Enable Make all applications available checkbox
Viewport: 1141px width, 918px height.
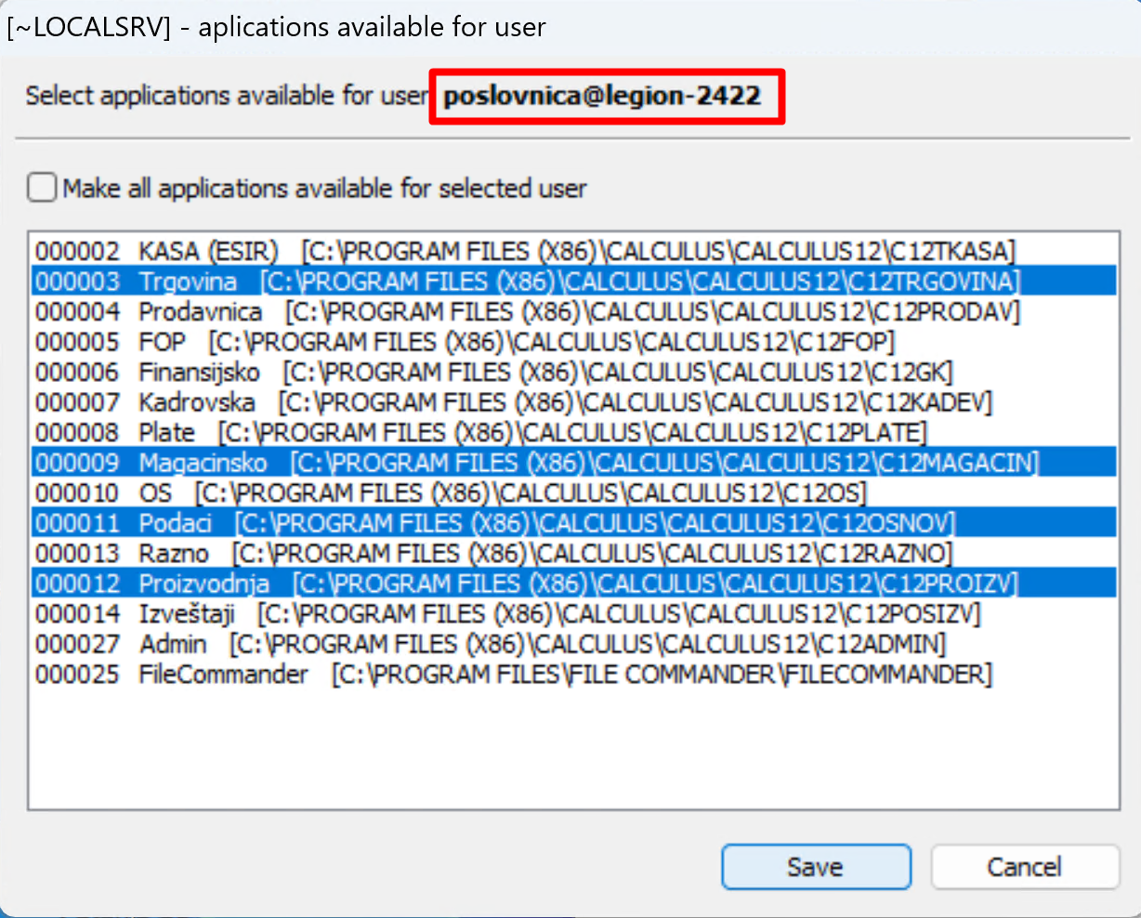click(43, 188)
